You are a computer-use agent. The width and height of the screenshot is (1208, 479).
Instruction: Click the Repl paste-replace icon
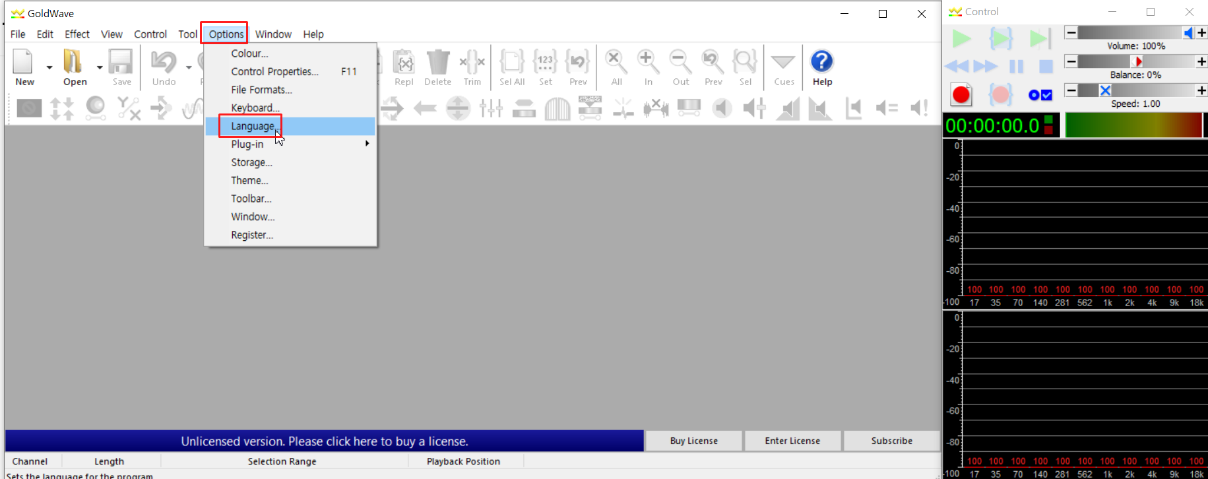click(404, 62)
